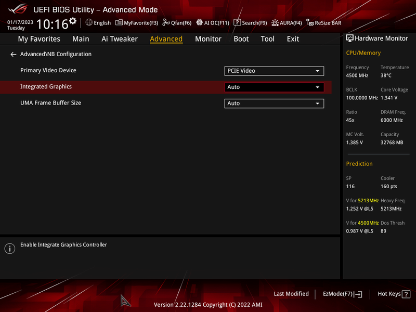Click the info icon in help panel
The height and width of the screenshot is (312, 416).
click(x=10, y=249)
